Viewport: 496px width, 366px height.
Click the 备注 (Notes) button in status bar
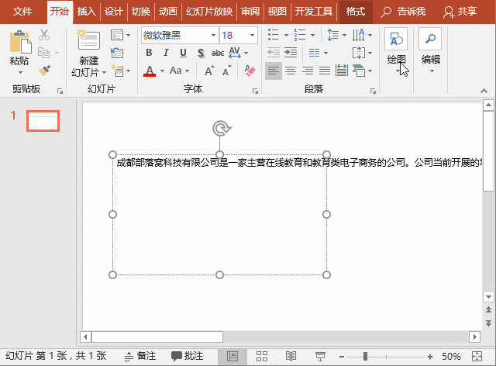(x=140, y=356)
